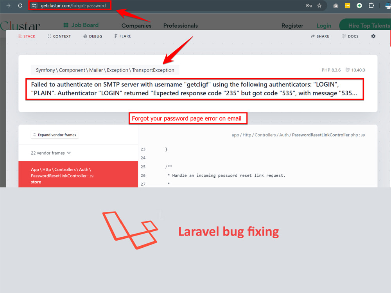Click code line number 23
This screenshot has height=293, width=391.
143,149
